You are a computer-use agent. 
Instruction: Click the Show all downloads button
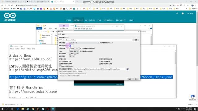[190, 105]
